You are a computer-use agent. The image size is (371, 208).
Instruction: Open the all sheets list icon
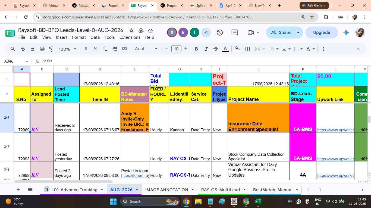pos(30,190)
